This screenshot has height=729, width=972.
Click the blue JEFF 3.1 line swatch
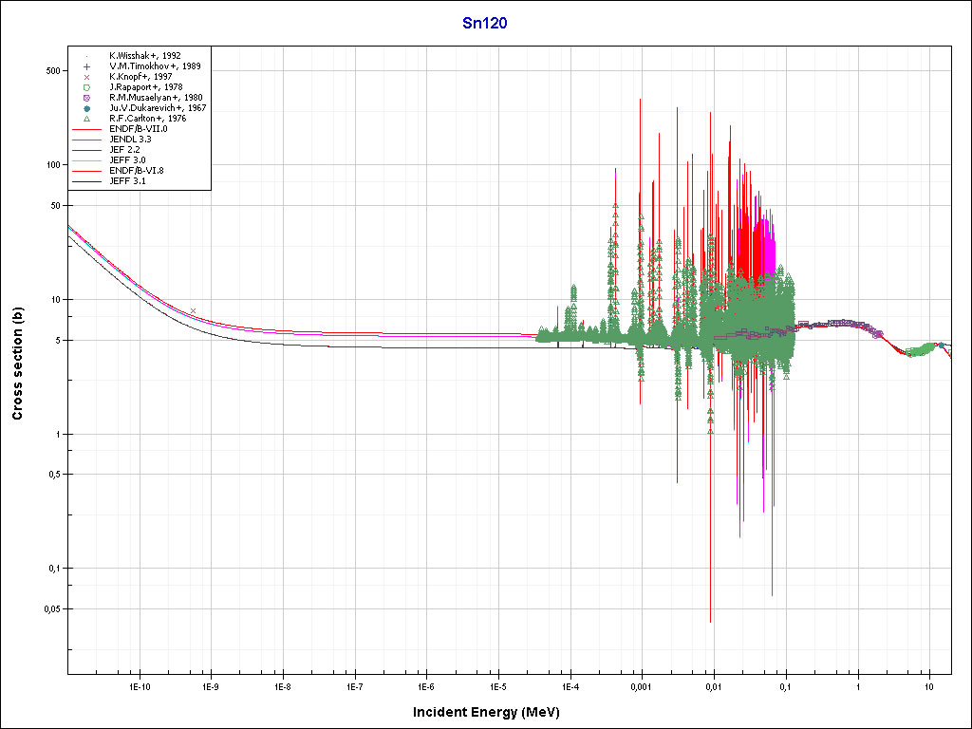click(86, 181)
